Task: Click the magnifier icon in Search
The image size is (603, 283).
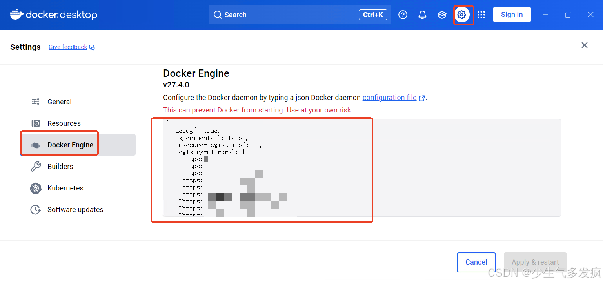Action: pyautogui.click(x=218, y=15)
